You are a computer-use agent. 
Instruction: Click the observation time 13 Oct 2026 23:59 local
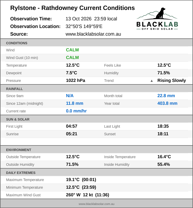click(91, 19)
